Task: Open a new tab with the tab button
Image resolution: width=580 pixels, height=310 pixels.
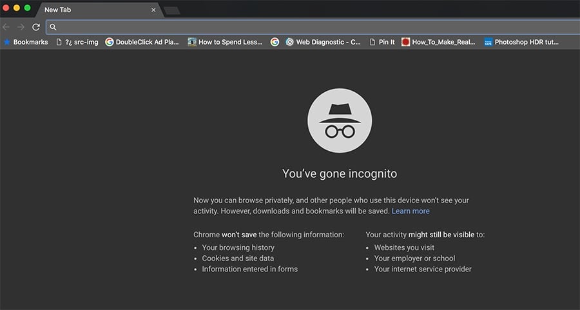Action: [172, 11]
